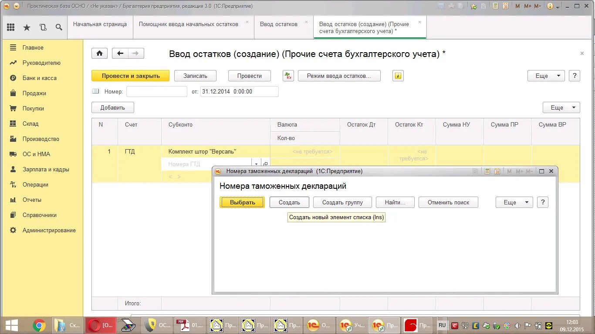Click the RU language indicator in taskbar

pyautogui.click(x=442, y=325)
